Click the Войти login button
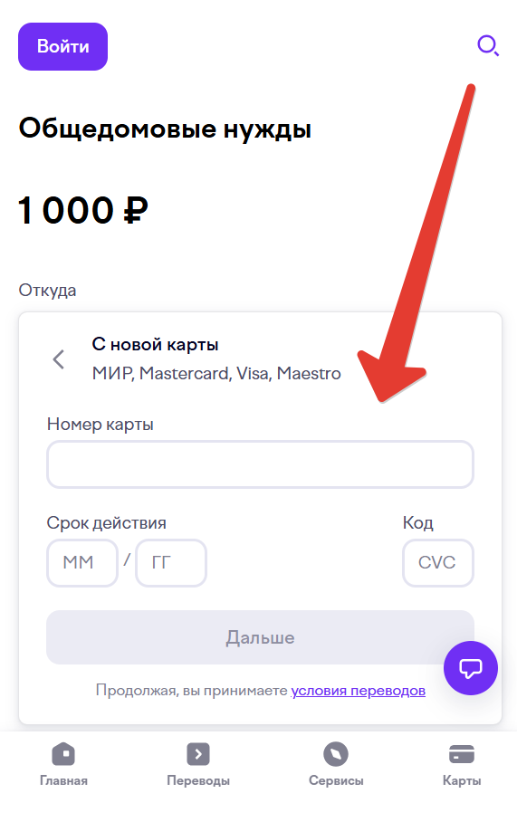 [x=62, y=47]
